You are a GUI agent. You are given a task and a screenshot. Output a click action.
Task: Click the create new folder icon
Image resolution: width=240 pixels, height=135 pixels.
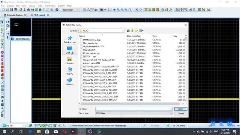136,31
